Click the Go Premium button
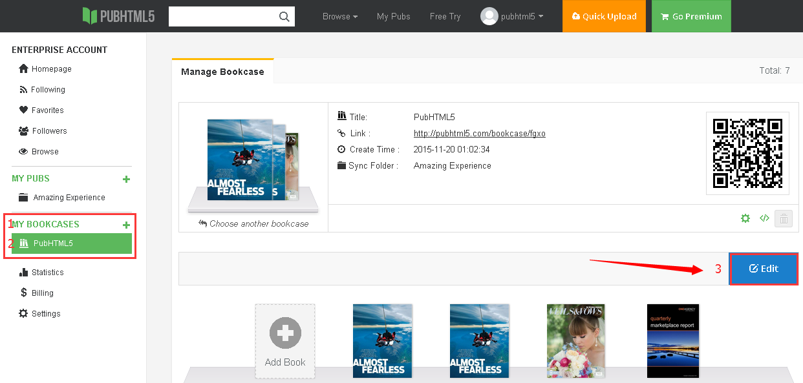The image size is (803, 383). 691,16
